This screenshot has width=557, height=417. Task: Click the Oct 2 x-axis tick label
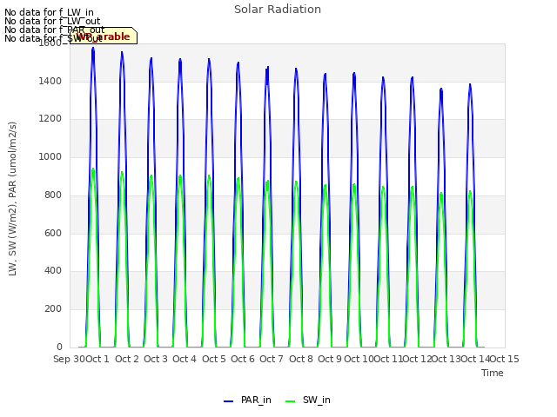tap(127, 359)
